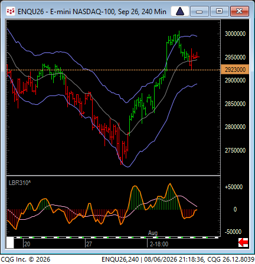Click the 27 date marker on time axis

[x=89, y=244]
